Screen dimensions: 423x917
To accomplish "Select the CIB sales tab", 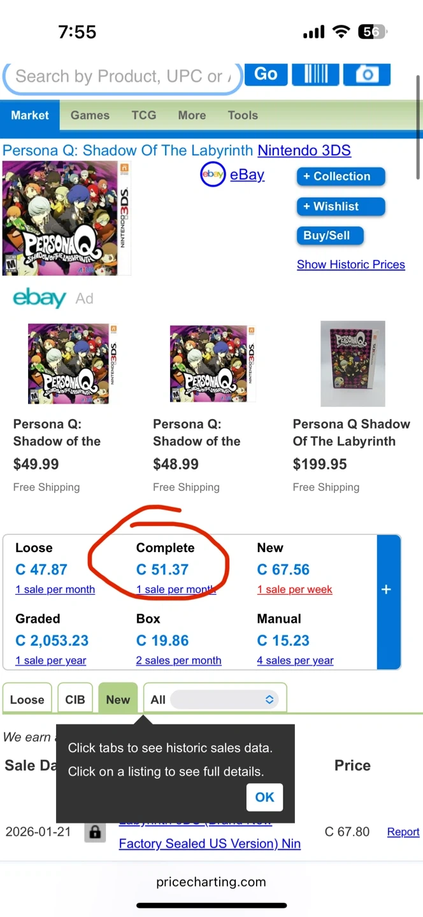I will pos(75,699).
